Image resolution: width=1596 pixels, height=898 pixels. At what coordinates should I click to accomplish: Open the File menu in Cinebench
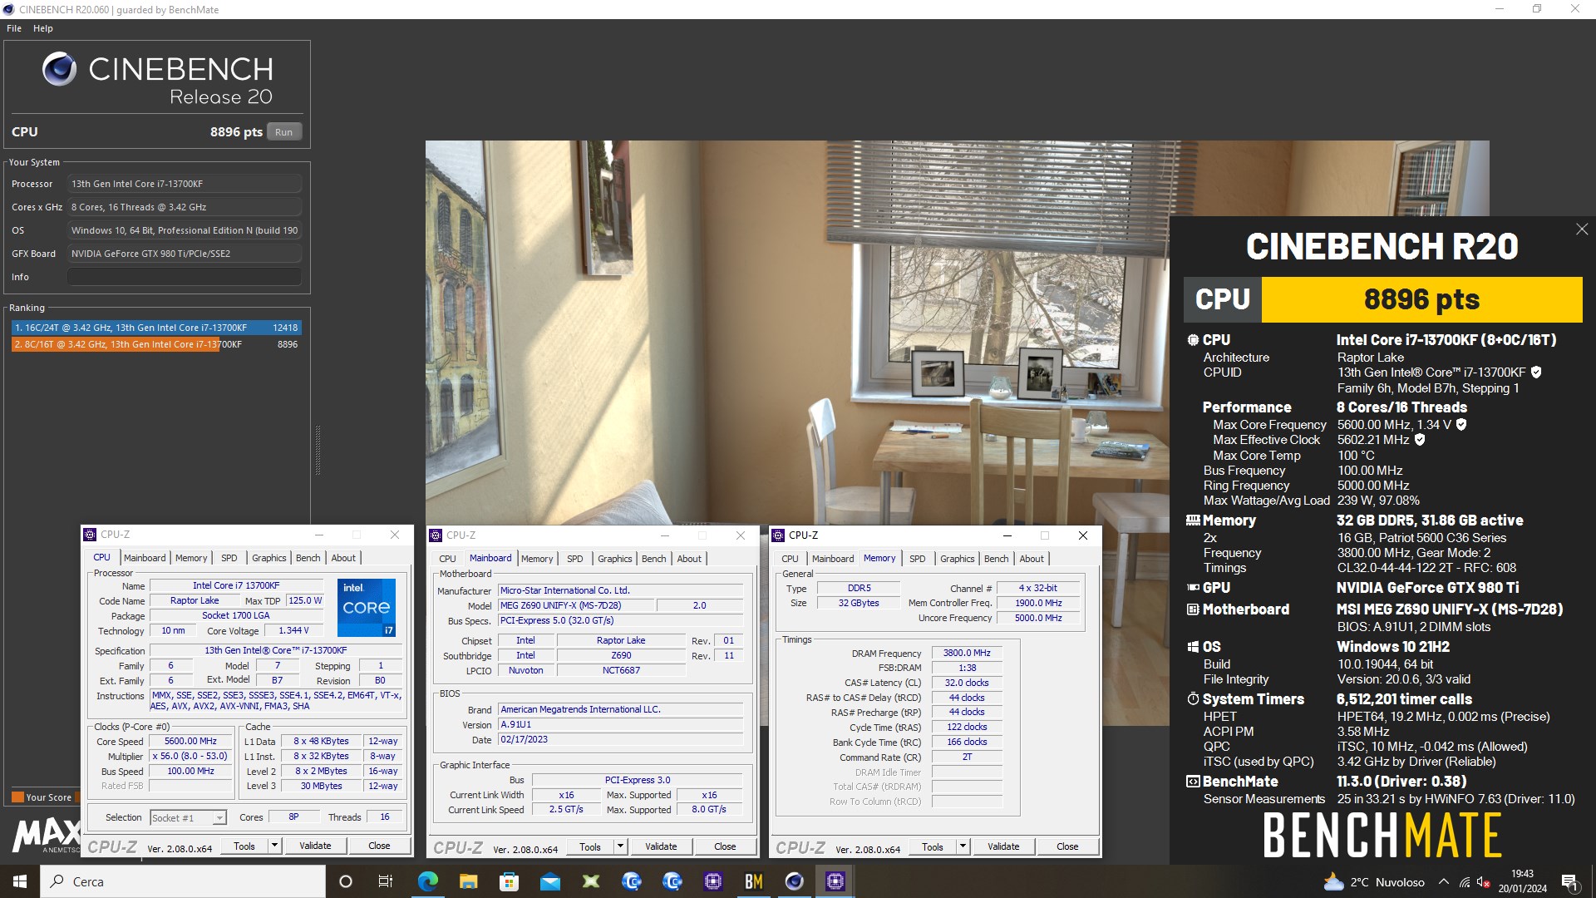pyautogui.click(x=14, y=28)
